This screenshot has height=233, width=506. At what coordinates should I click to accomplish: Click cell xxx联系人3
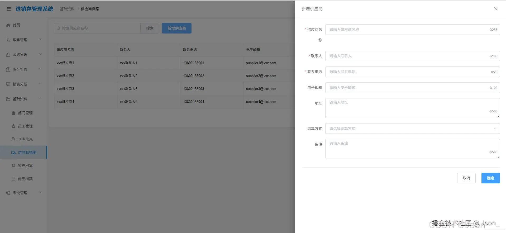tap(129, 89)
